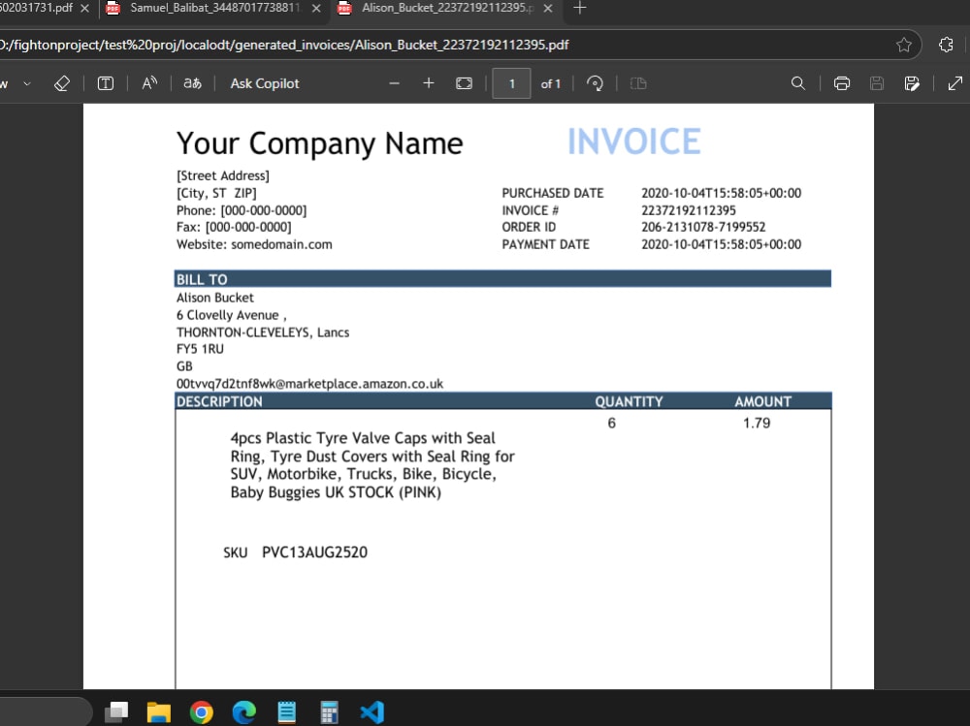Open Ask Copilot

pyautogui.click(x=265, y=83)
